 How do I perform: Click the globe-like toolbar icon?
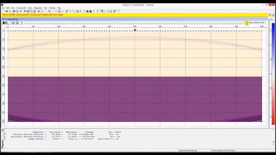[x=39, y=11]
